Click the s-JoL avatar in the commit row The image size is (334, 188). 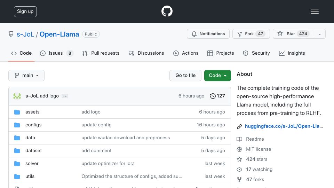point(17,96)
